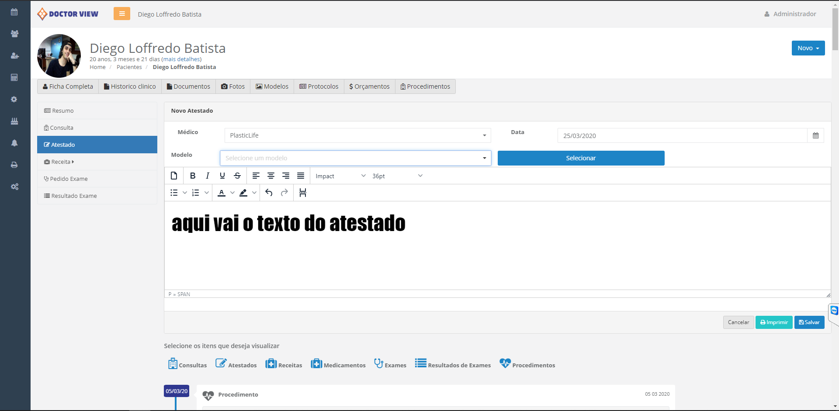Toggle italic text formatting
Image resolution: width=839 pixels, height=411 pixels.
[x=208, y=176]
